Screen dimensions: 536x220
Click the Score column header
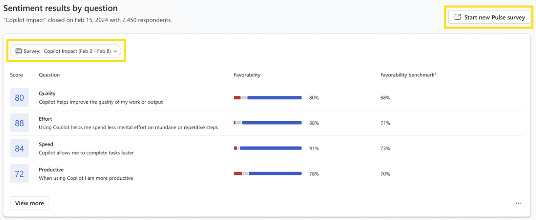point(16,75)
